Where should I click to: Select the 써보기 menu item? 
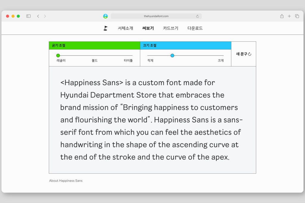coord(148,28)
